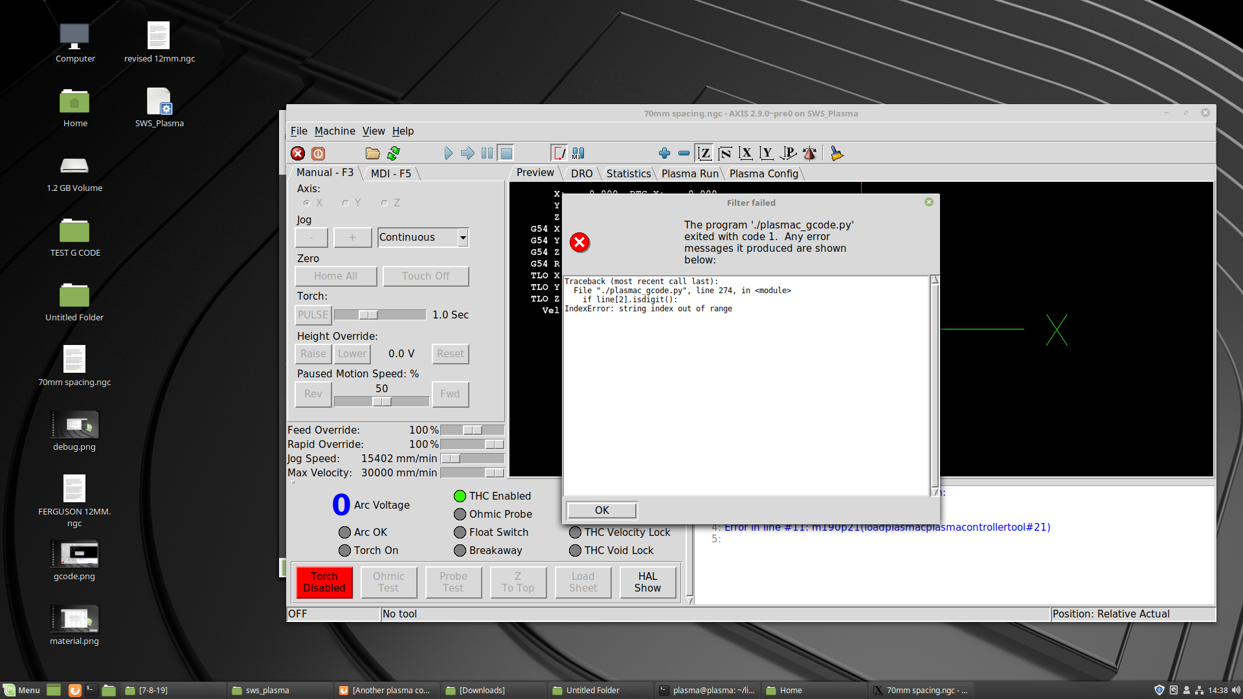This screenshot has width=1243, height=699.
Task: Select the P perspective view icon
Action: [788, 153]
